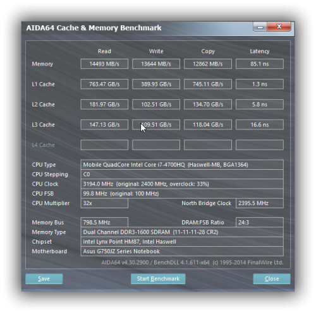Click the Save button
316x313 pixels.
click(44, 279)
